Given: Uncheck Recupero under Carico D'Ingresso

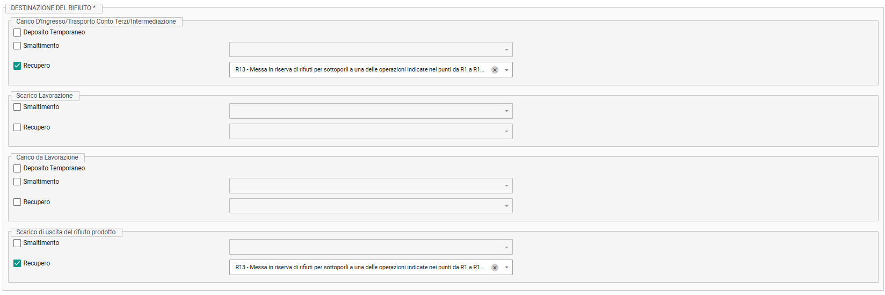Looking at the screenshot, I should pyautogui.click(x=17, y=66).
